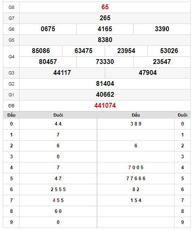Click G3 result 47904
The image size is (192, 230).
tap(148, 73)
